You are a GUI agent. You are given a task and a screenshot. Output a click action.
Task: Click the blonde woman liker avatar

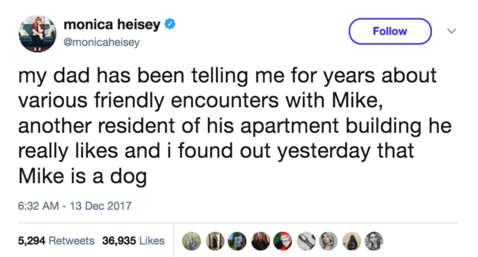click(328, 240)
